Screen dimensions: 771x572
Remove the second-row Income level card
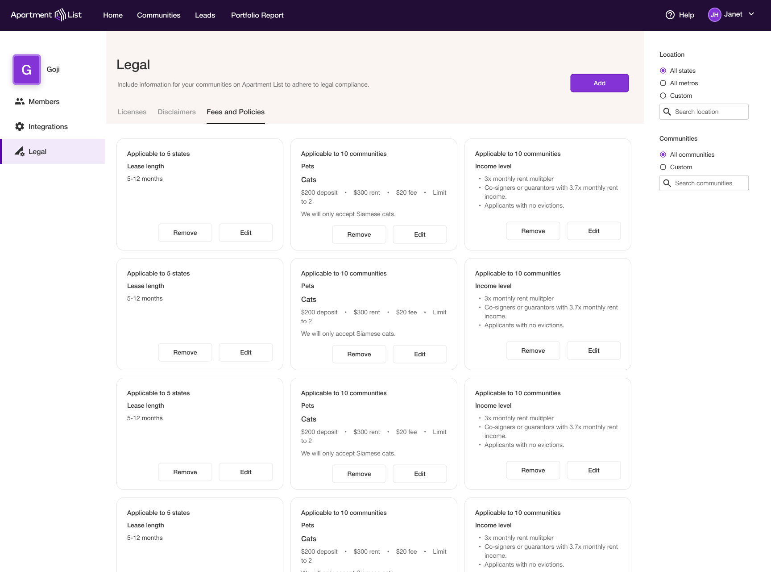click(533, 351)
